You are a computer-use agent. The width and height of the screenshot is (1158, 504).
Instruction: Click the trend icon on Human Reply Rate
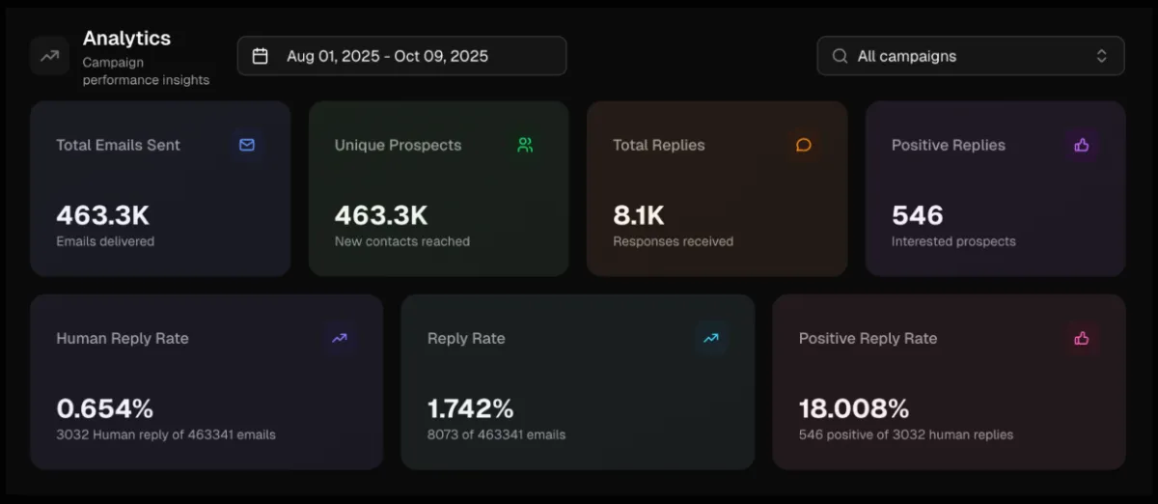coord(340,338)
